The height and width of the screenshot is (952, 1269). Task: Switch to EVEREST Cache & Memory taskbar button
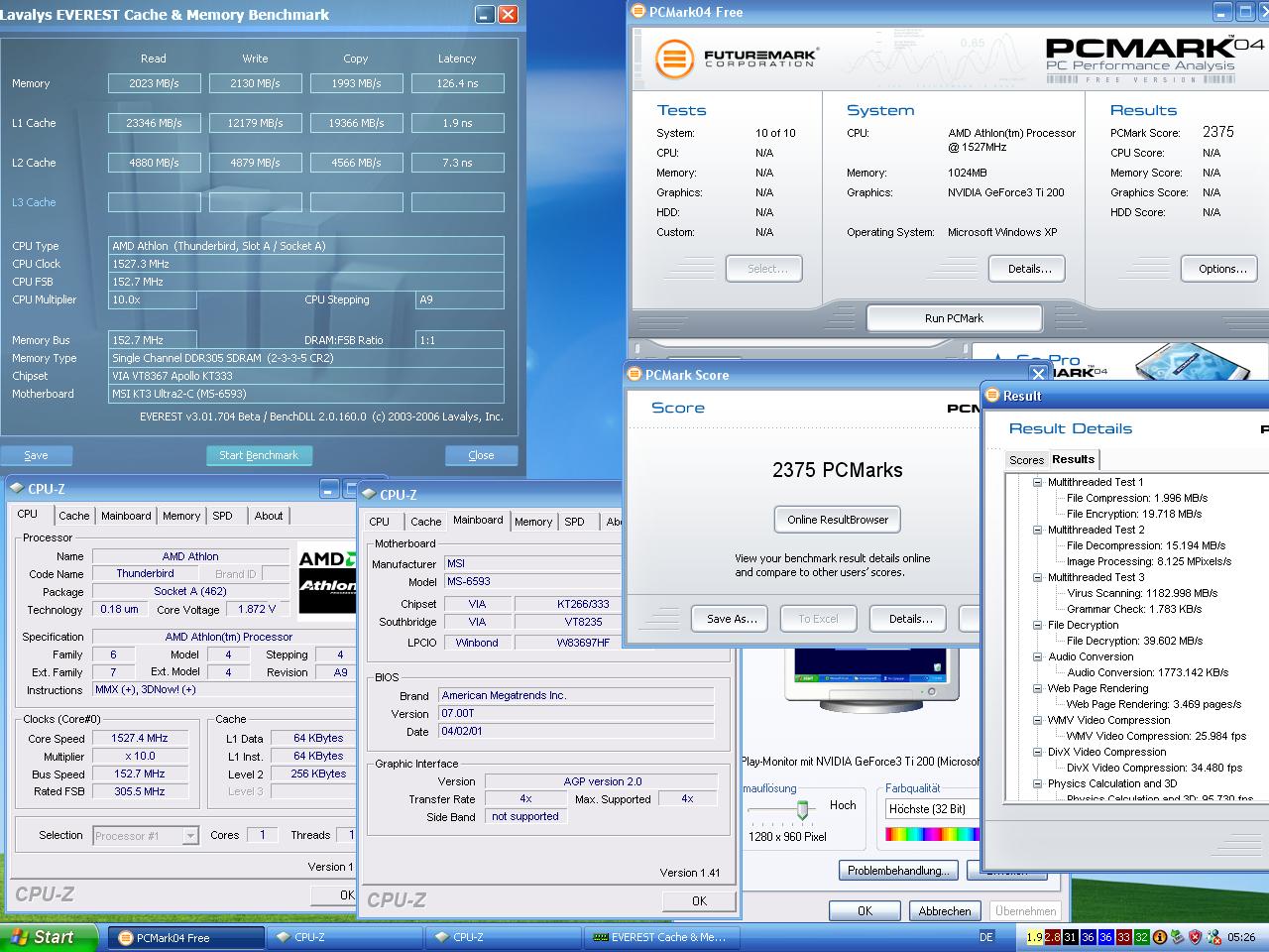[x=662, y=937]
